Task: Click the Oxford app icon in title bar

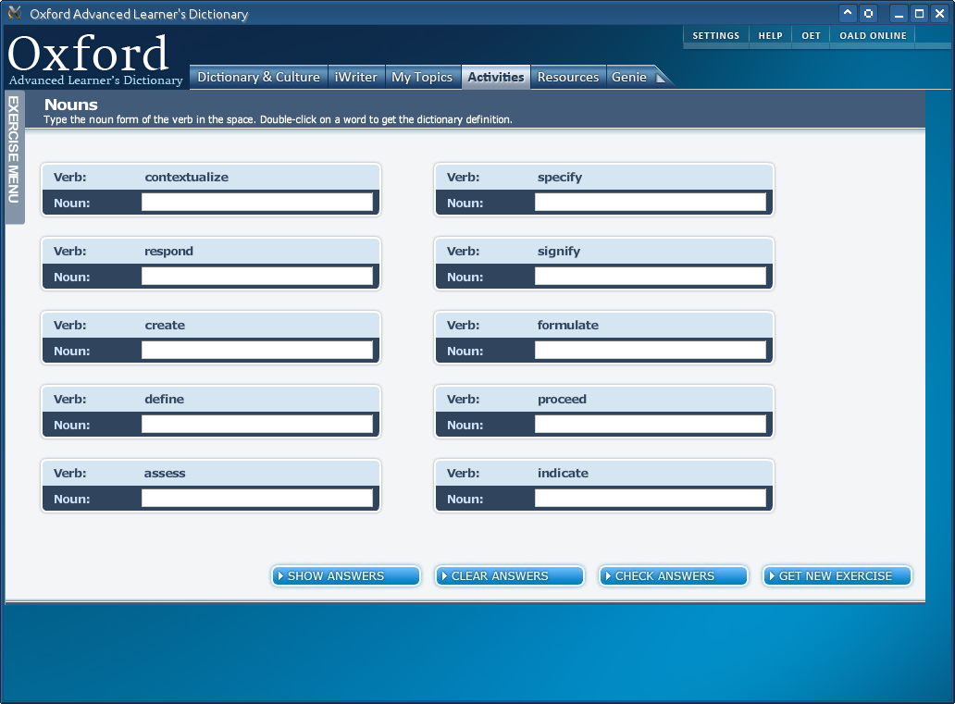Action: [15, 13]
